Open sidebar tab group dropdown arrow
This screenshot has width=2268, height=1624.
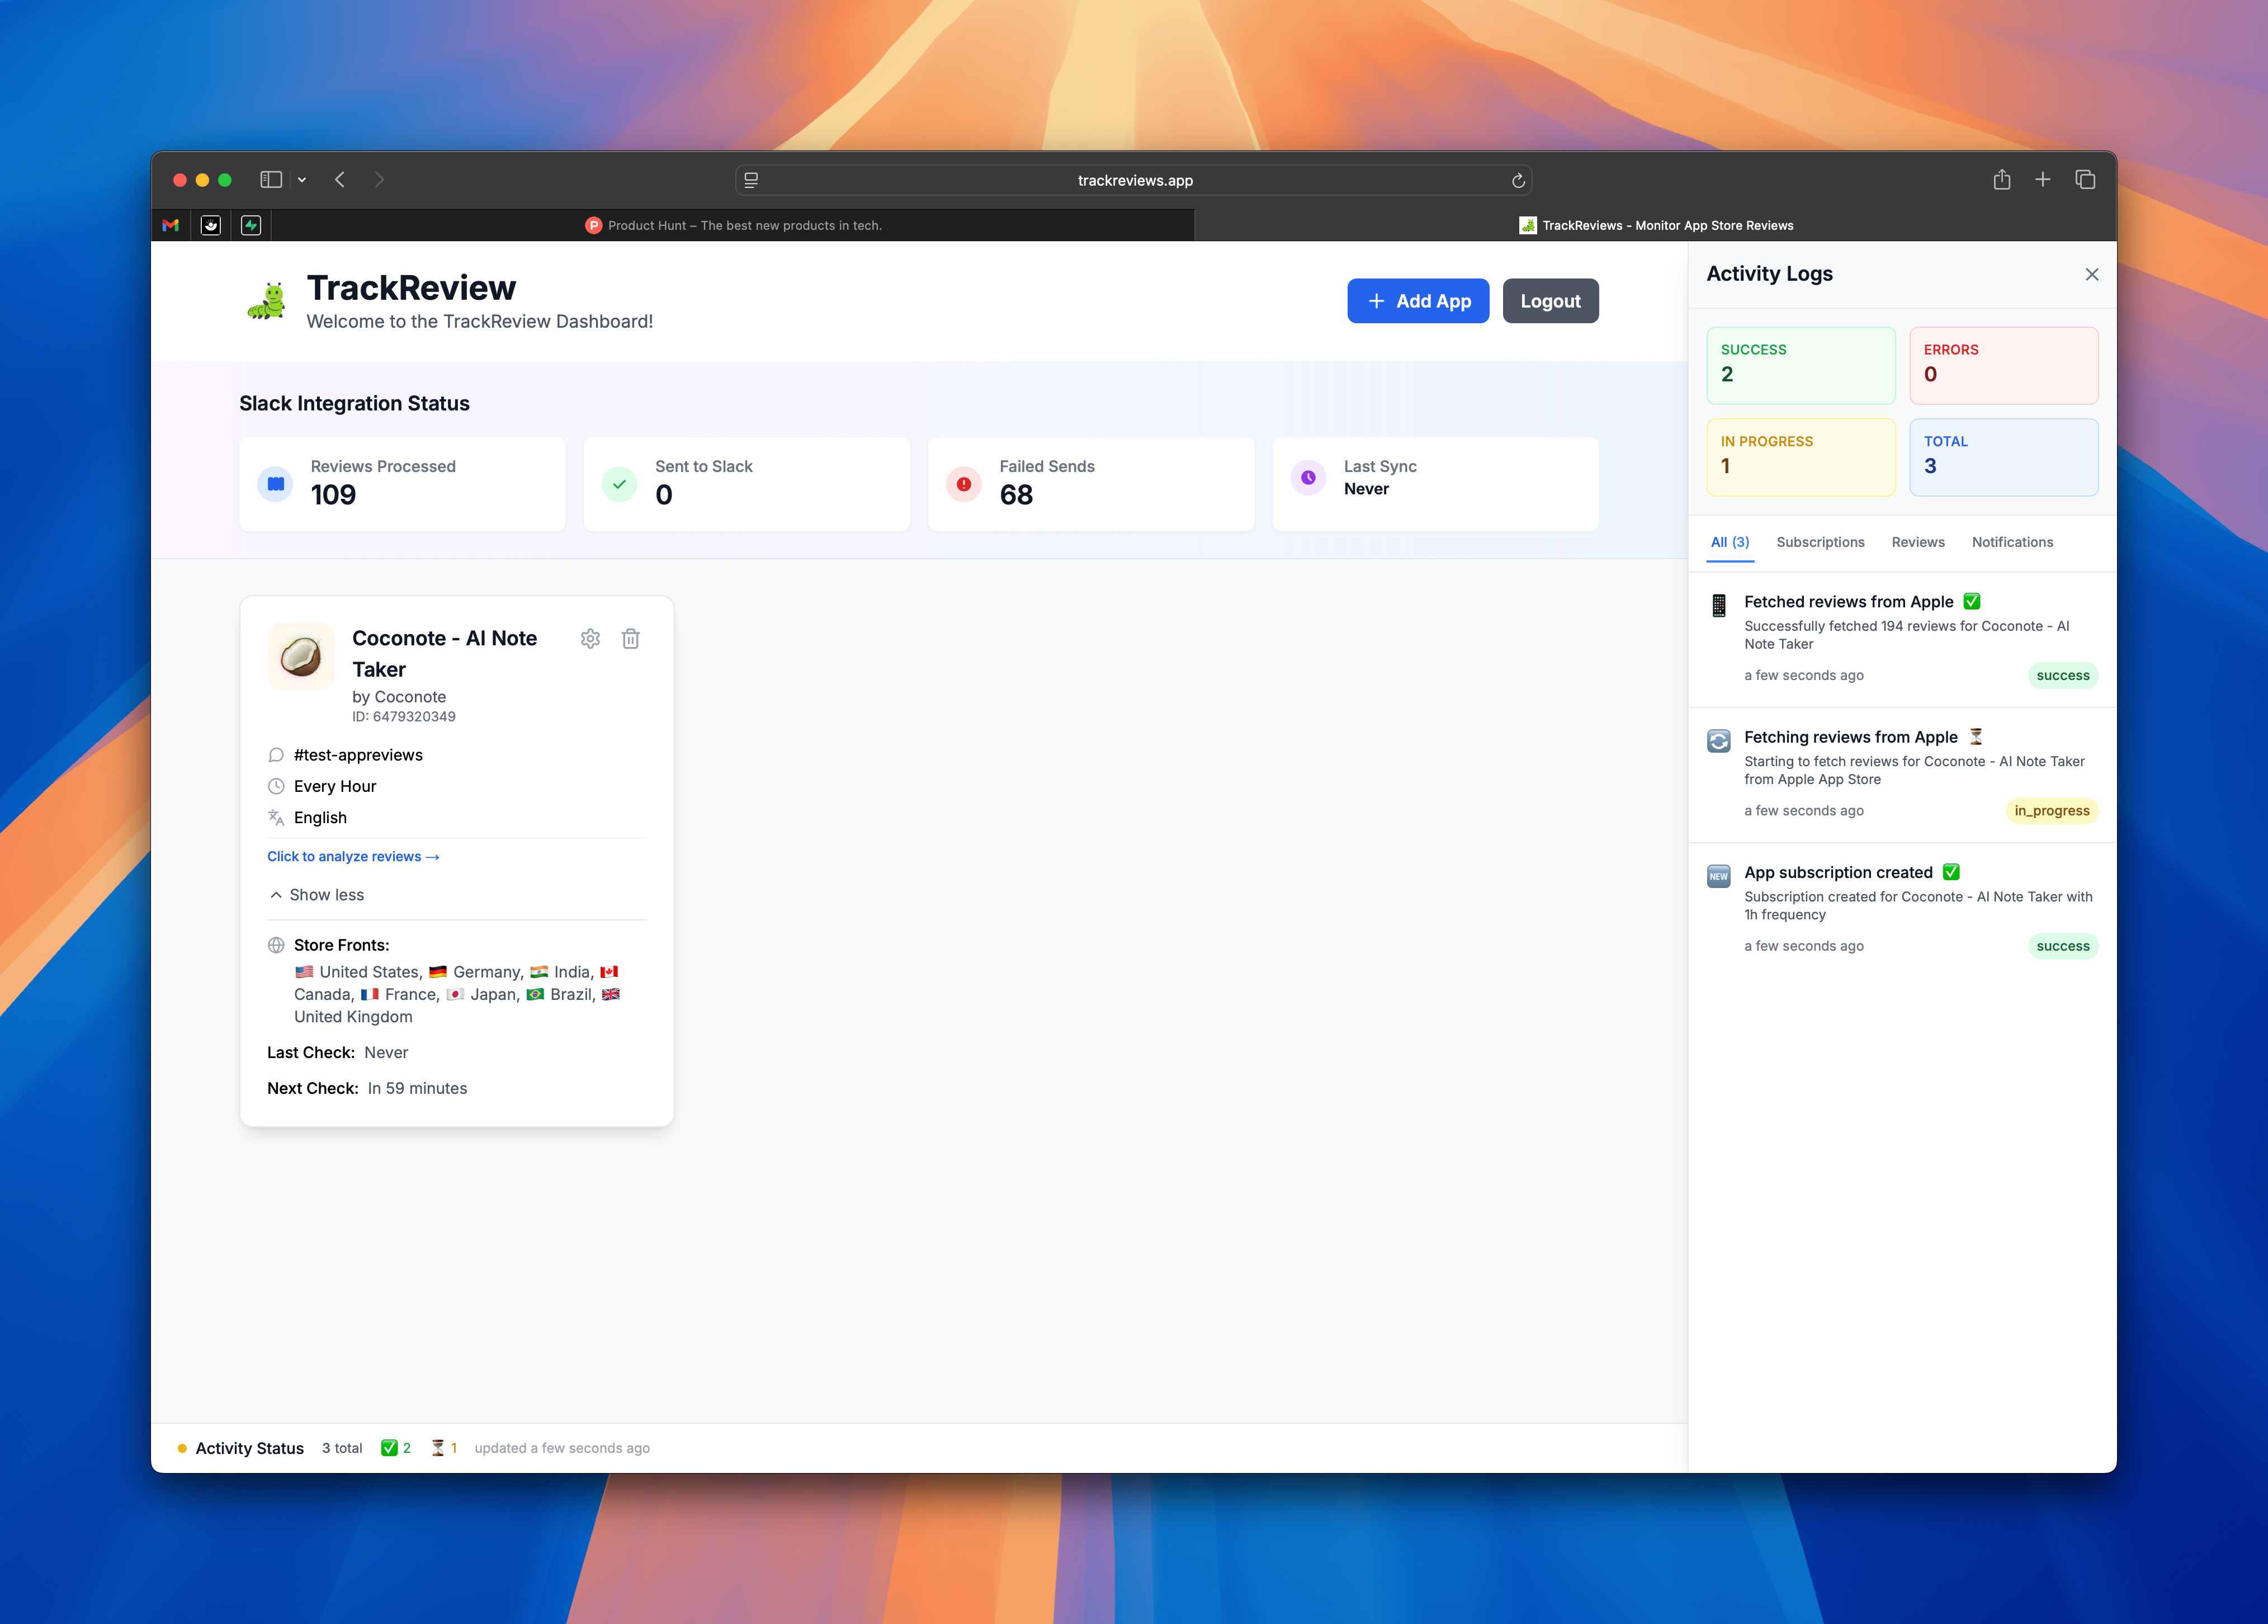302,180
